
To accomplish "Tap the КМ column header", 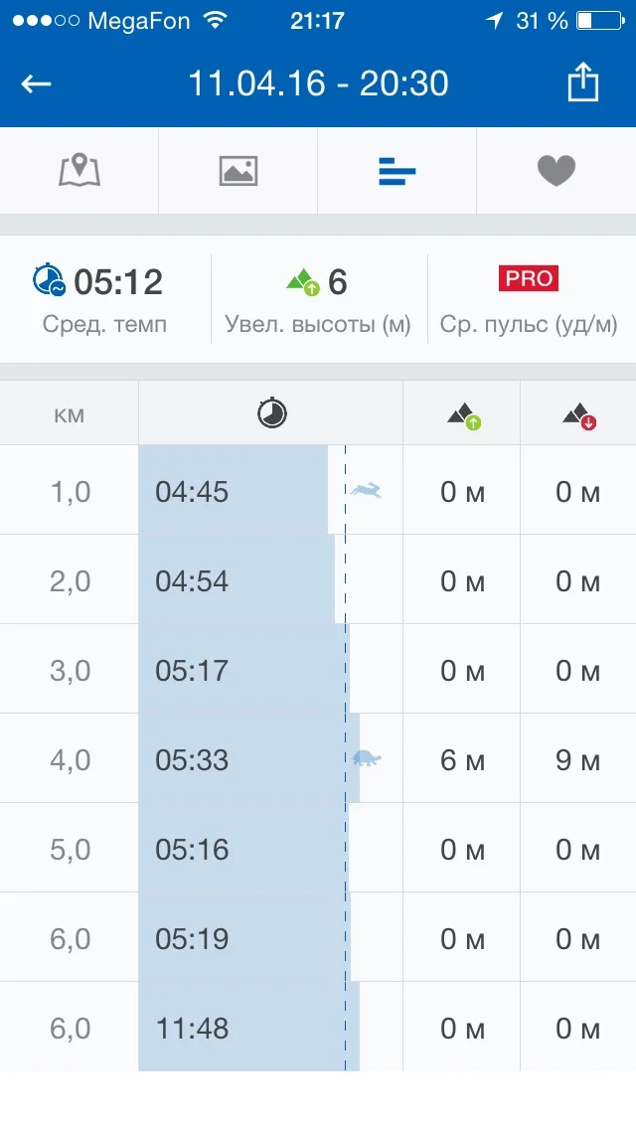I will pos(70,412).
